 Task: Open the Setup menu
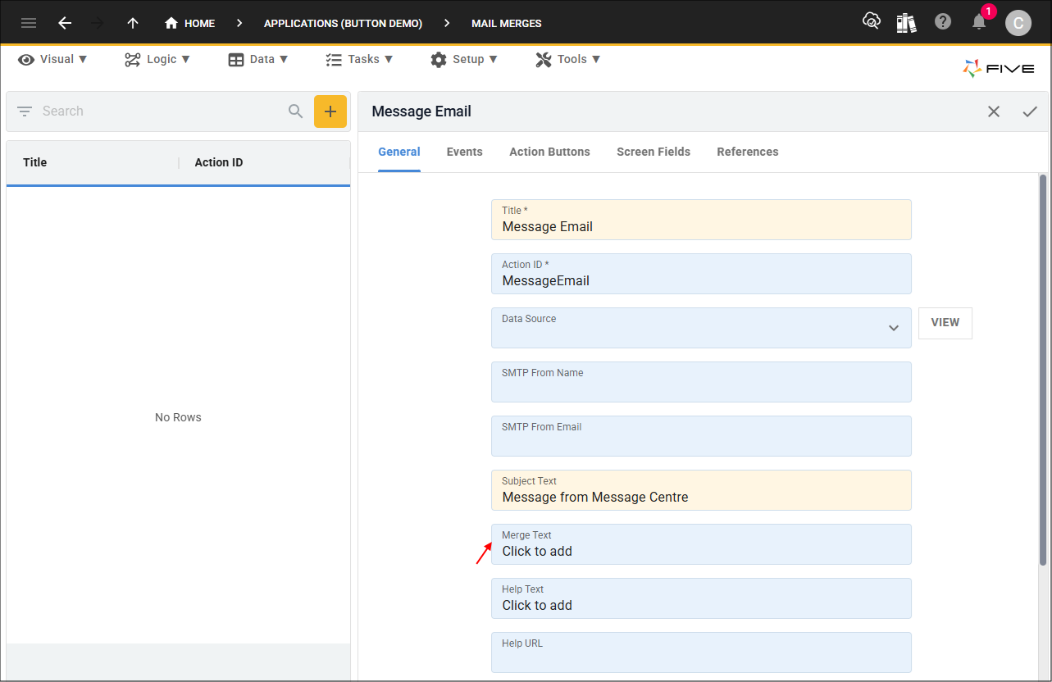click(x=464, y=59)
